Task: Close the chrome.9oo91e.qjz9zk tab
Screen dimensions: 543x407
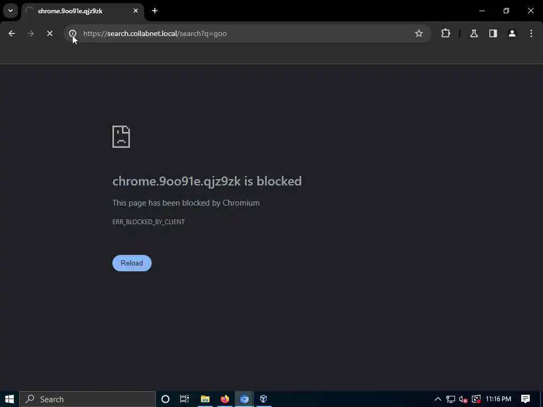Action: 136,11
